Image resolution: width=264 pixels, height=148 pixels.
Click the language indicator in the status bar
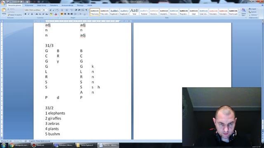pyautogui.click(x=40, y=141)
